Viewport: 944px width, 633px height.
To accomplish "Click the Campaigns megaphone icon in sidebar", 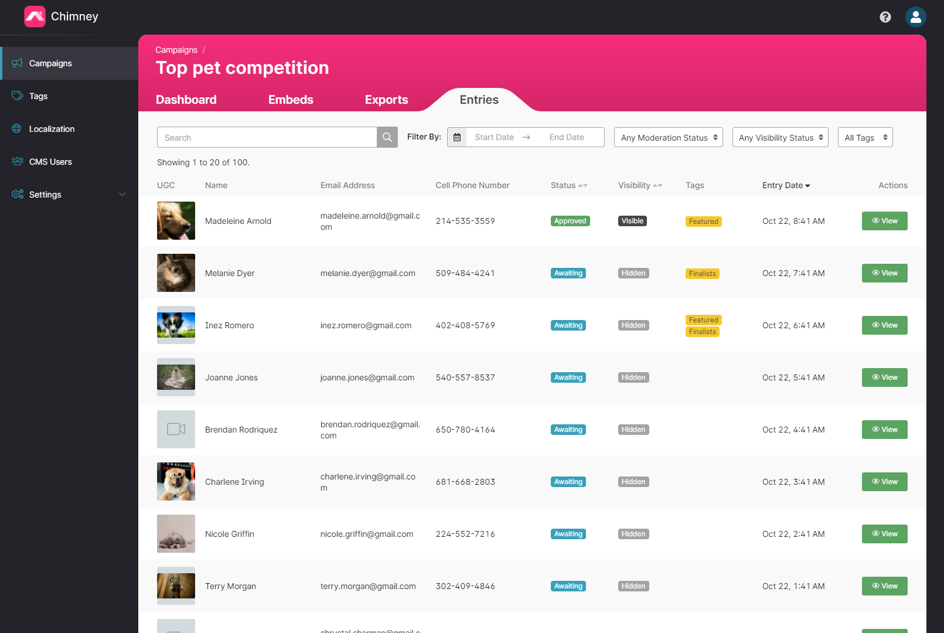I will pos(17,63).
